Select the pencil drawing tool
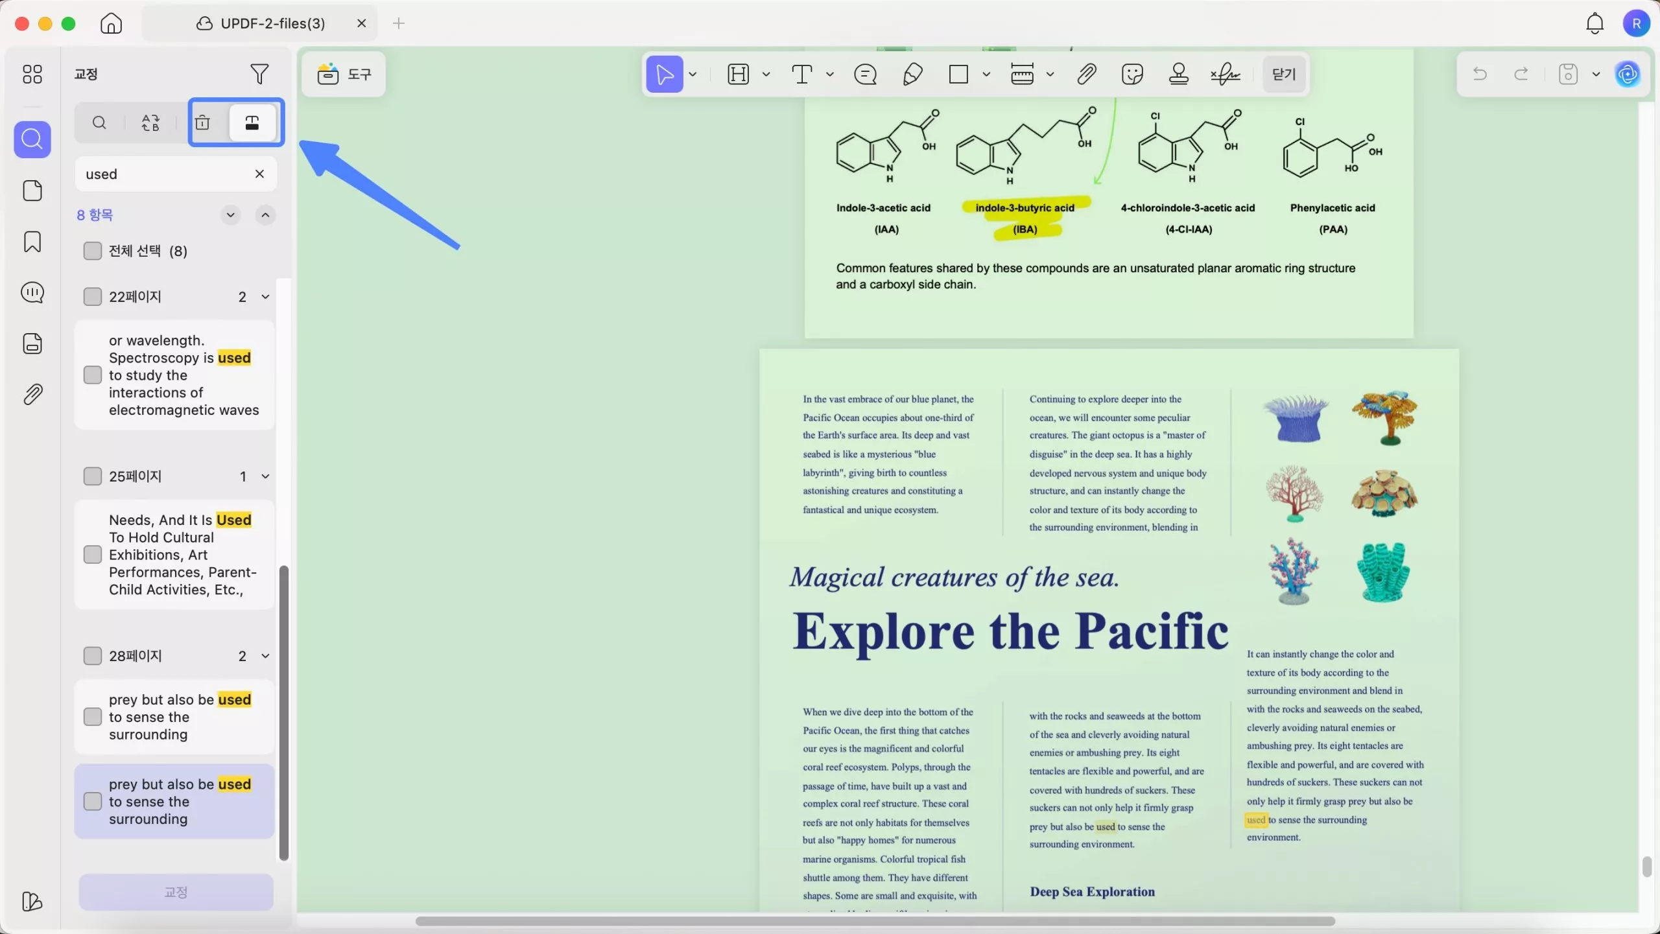The image size is (1660, 934). [x=912, y=75]
